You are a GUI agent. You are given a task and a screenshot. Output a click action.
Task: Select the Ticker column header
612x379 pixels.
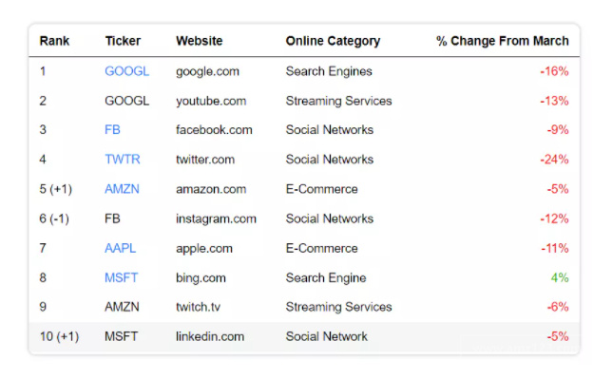pyautogui.click(x=123, y=41)
